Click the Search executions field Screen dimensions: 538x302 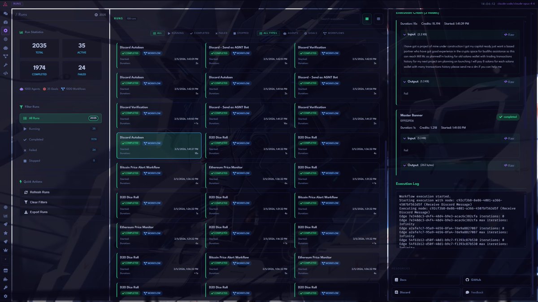pos(339,19)
